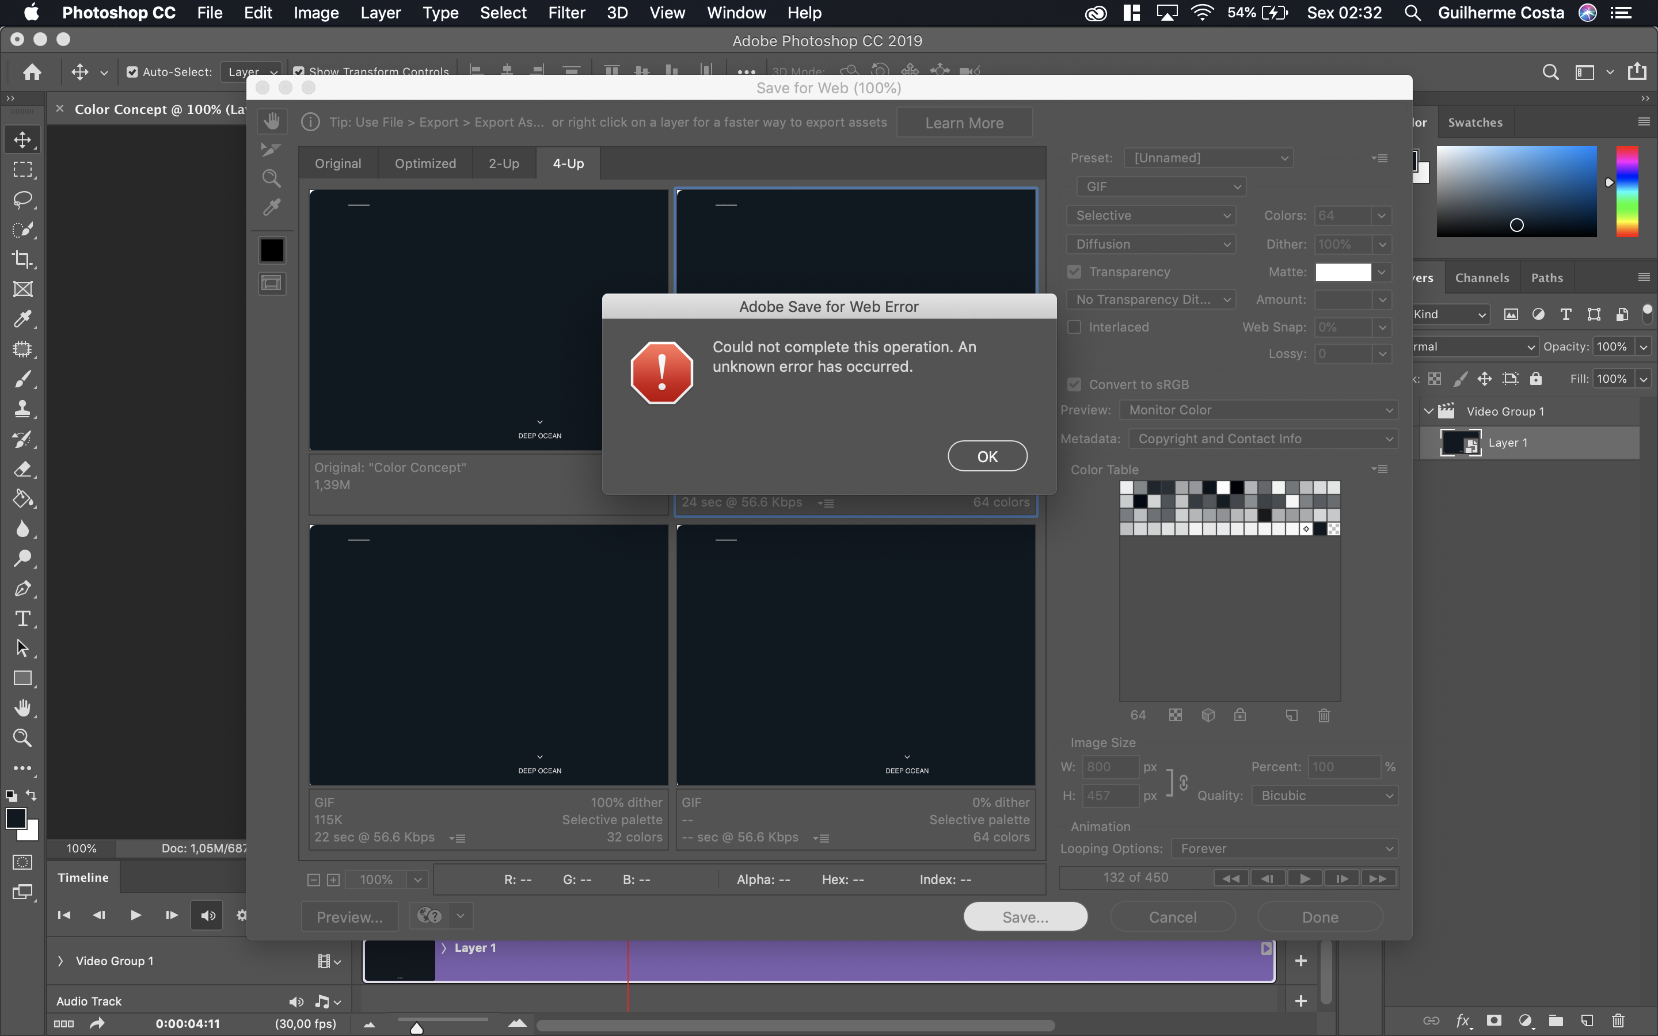Select the Frame tool

pos(22,289)
